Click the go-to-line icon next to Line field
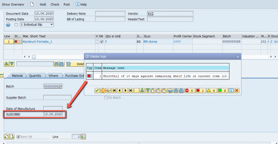Viewport: 278px width, 144px height. coord(83,137)
